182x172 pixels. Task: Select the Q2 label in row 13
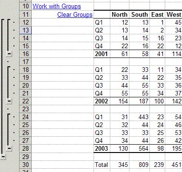click(102, 30)
